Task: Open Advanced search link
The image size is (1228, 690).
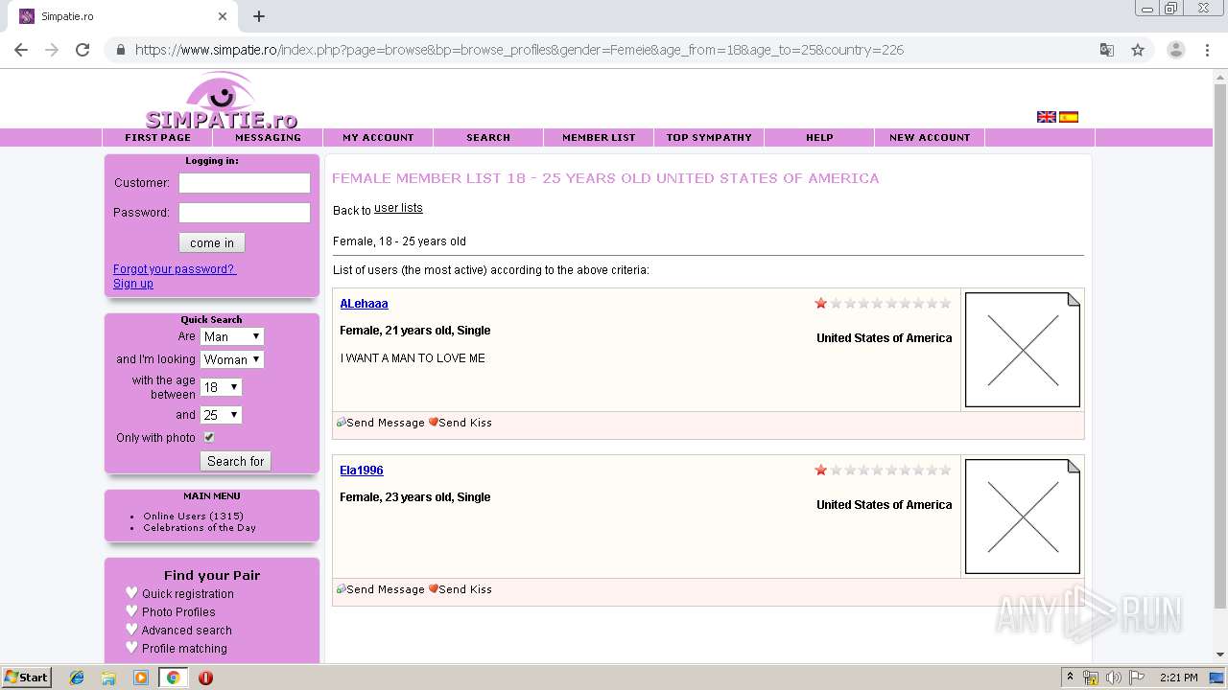Action: click(x=187, y=631)
